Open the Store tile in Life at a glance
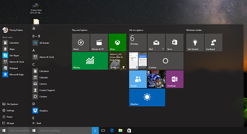247x134 pixels. click(x=175, y=42)
